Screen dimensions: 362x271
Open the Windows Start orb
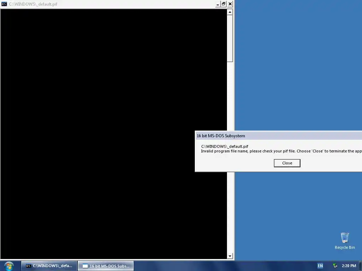[8, 266]
